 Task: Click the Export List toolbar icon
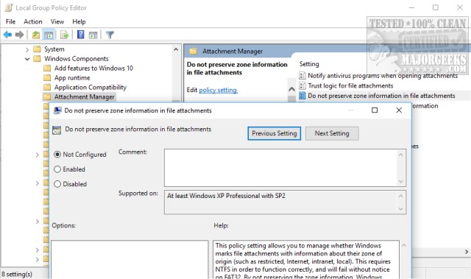[x=64, y=35]
